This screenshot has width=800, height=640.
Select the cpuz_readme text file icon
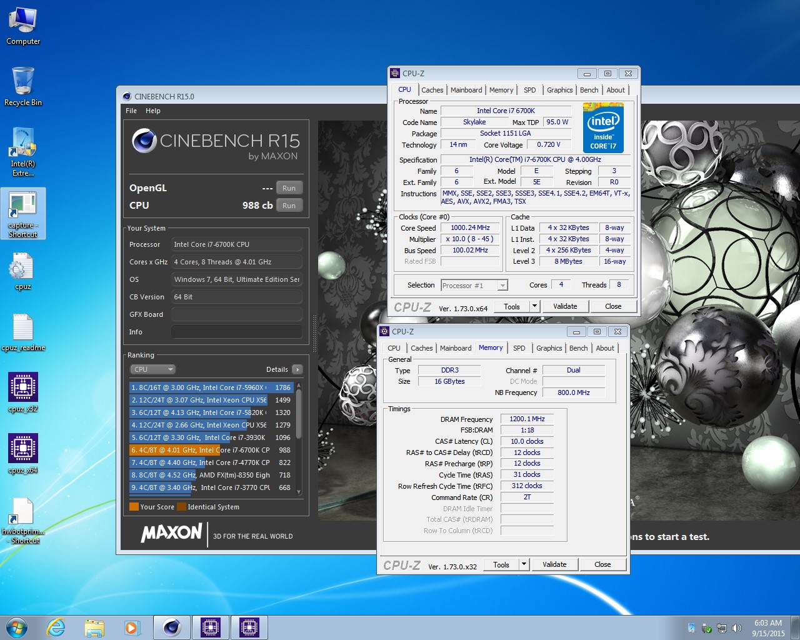[x=23, y=332]
